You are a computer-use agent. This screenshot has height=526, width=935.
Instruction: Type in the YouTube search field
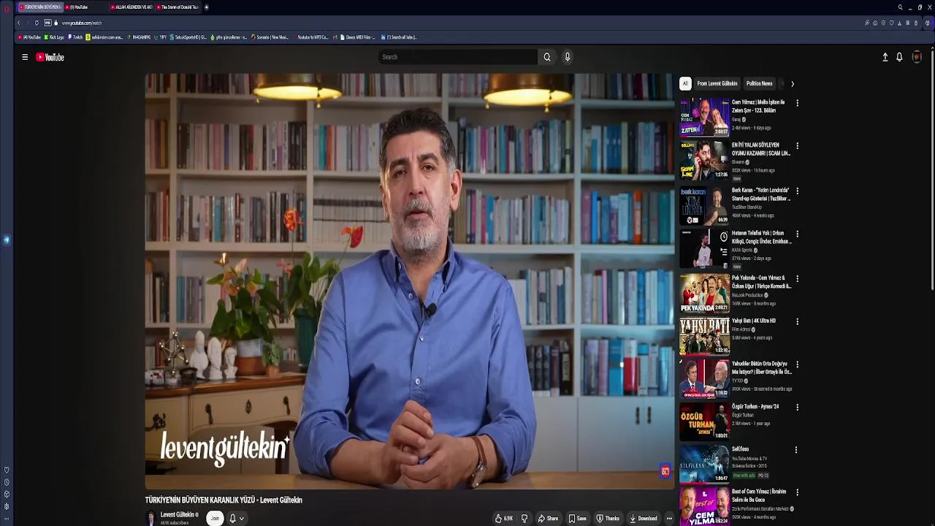(458, 57)
